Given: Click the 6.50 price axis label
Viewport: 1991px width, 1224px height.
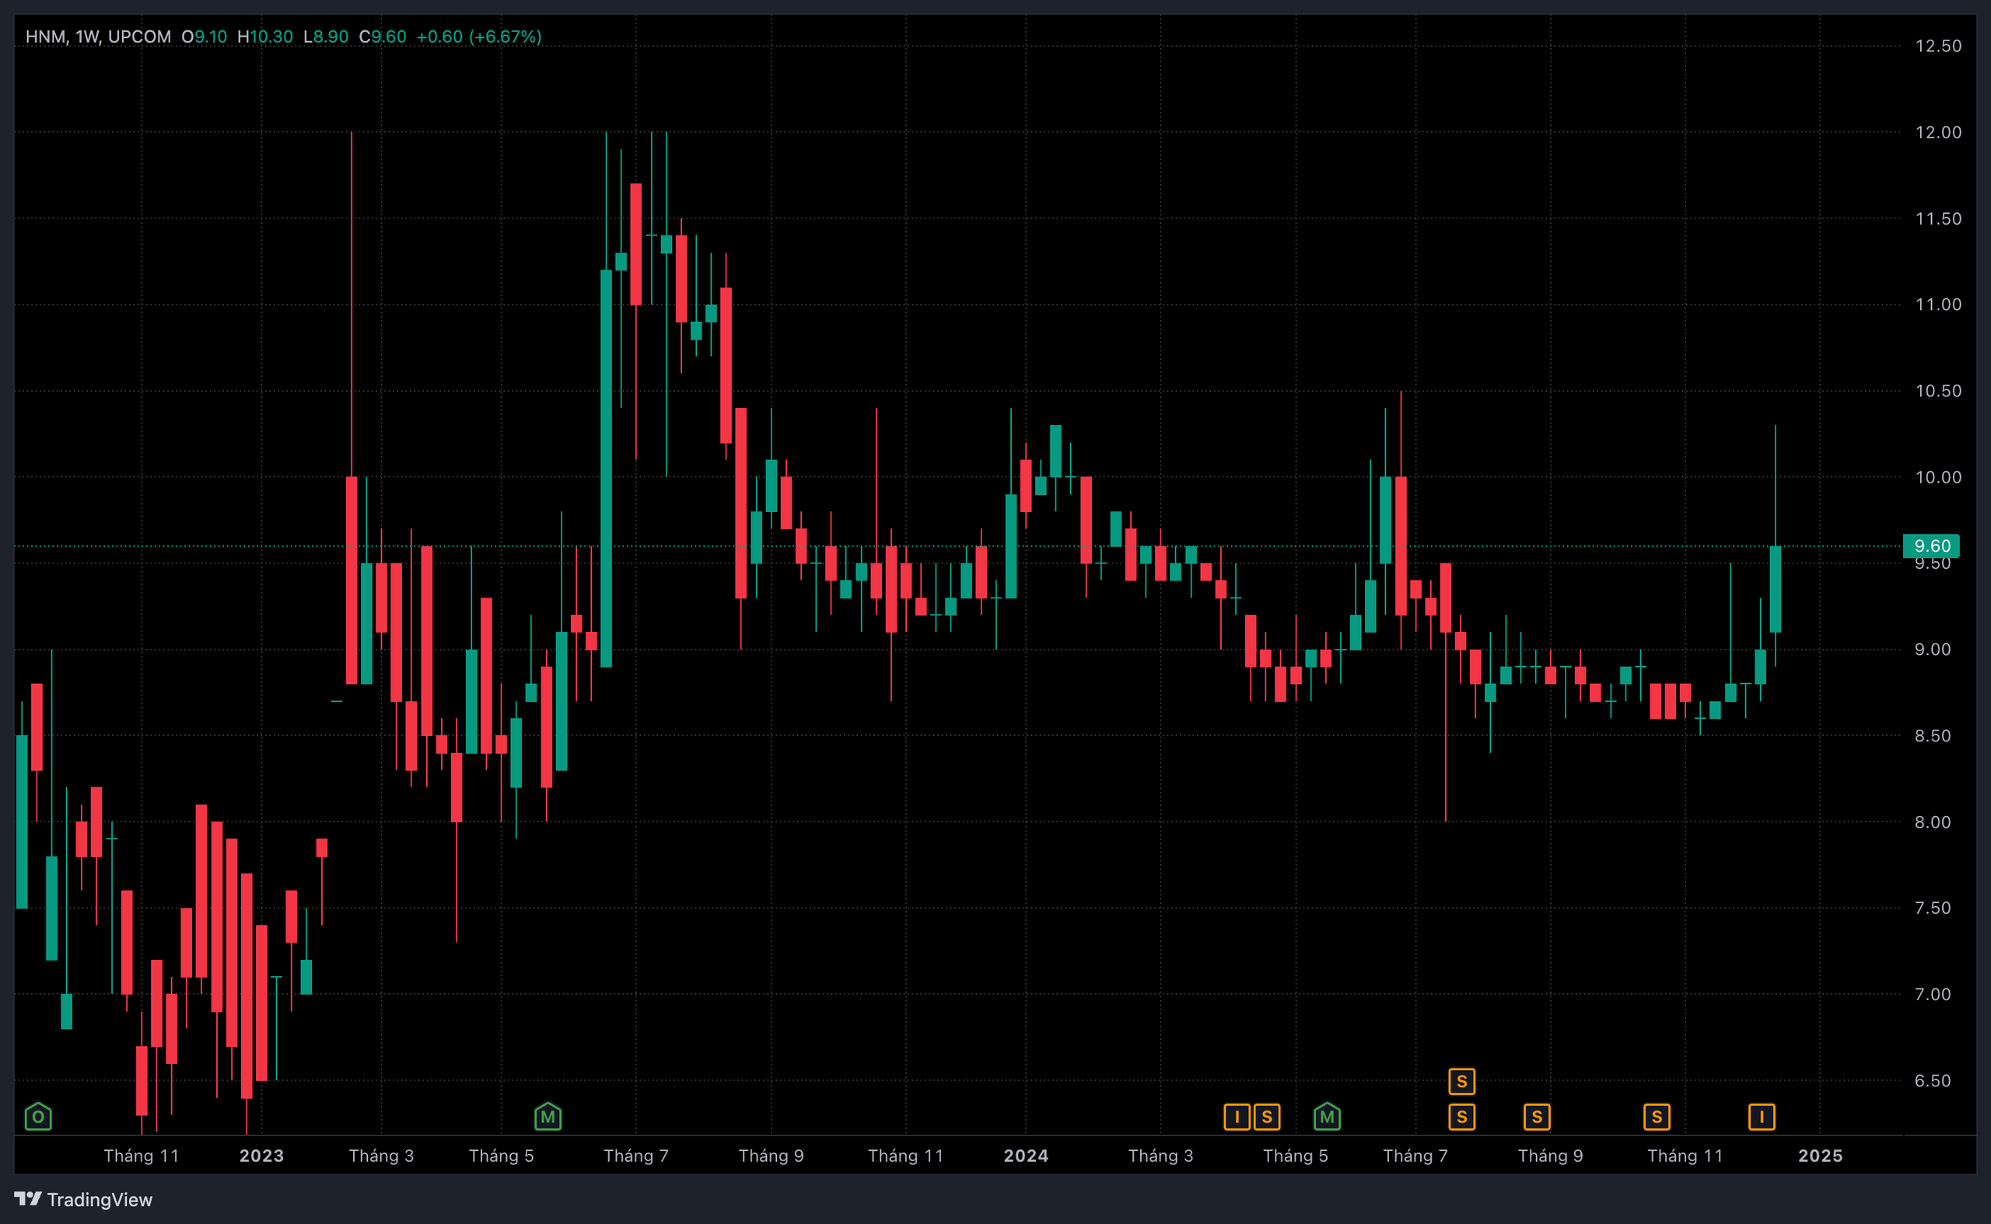Looking at the screenshot, I should click(1933, 1081).
